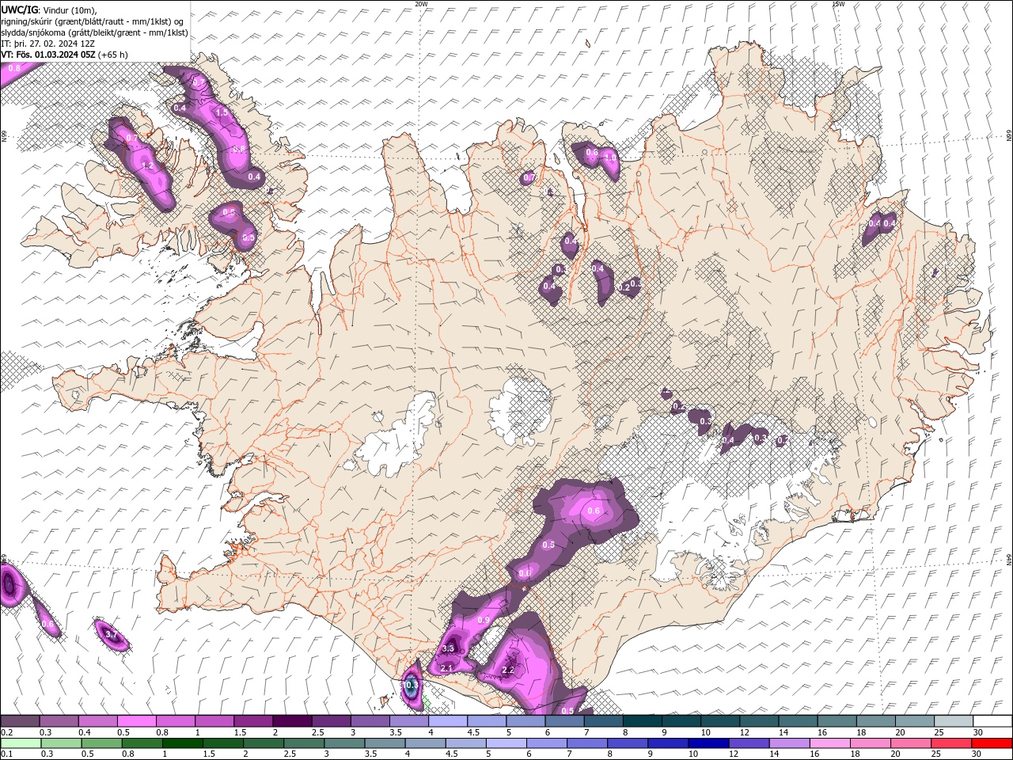Click the '1.0' value on the north coast

click(610, 157)
